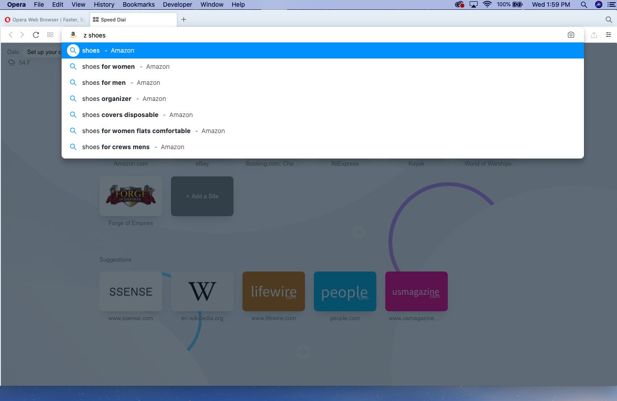Click the Add a Site tile

pyautogui.click(x=202, y=196)
